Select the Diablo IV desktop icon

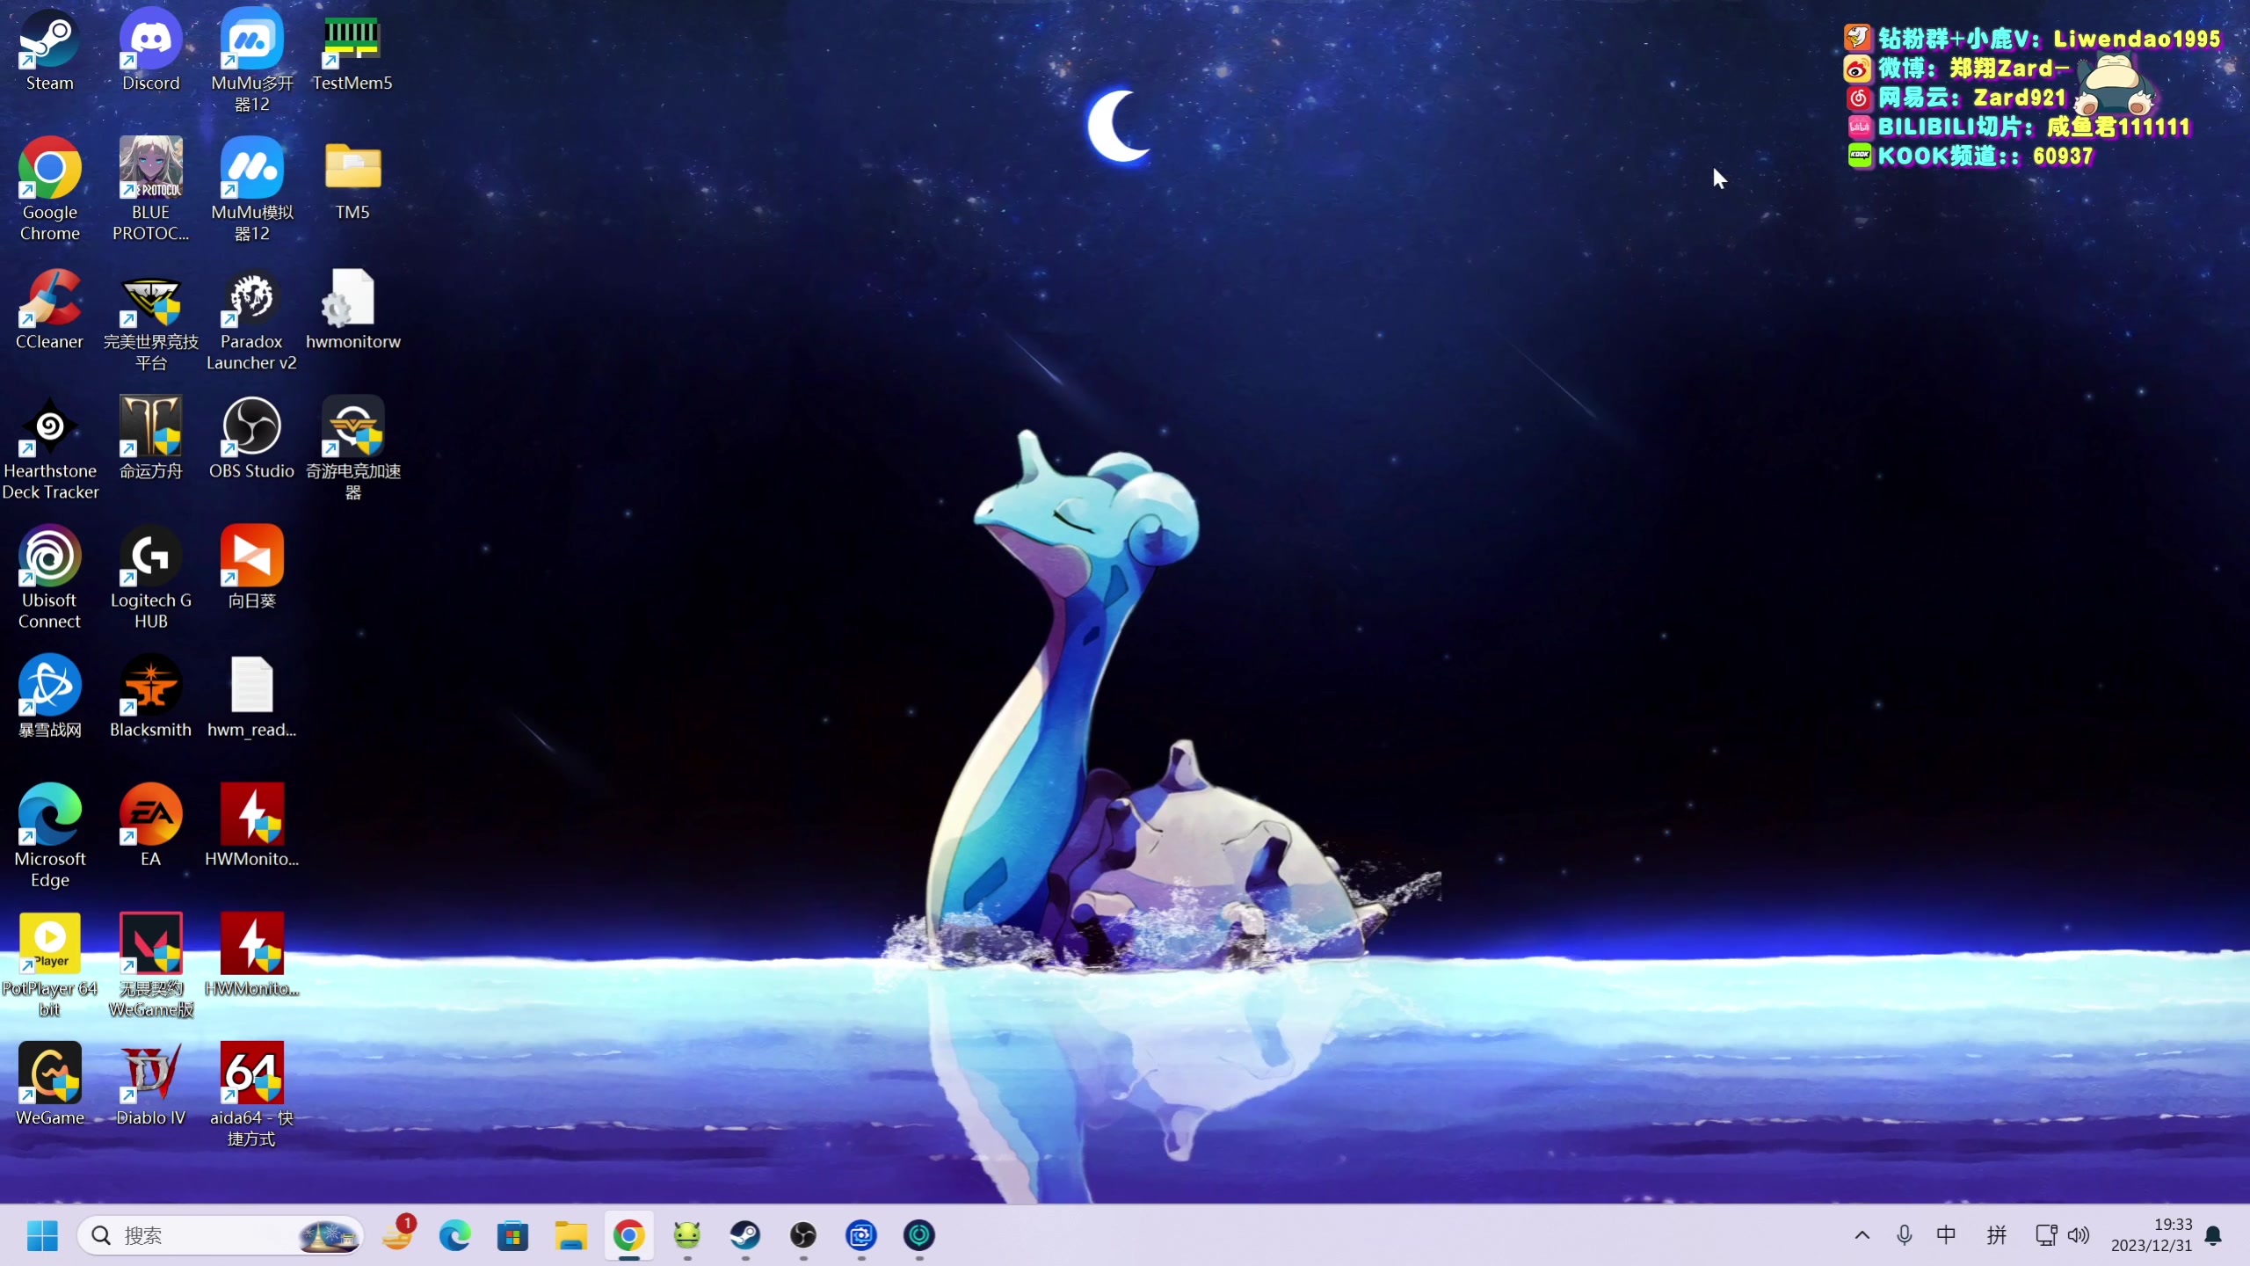click(150, 1074)
